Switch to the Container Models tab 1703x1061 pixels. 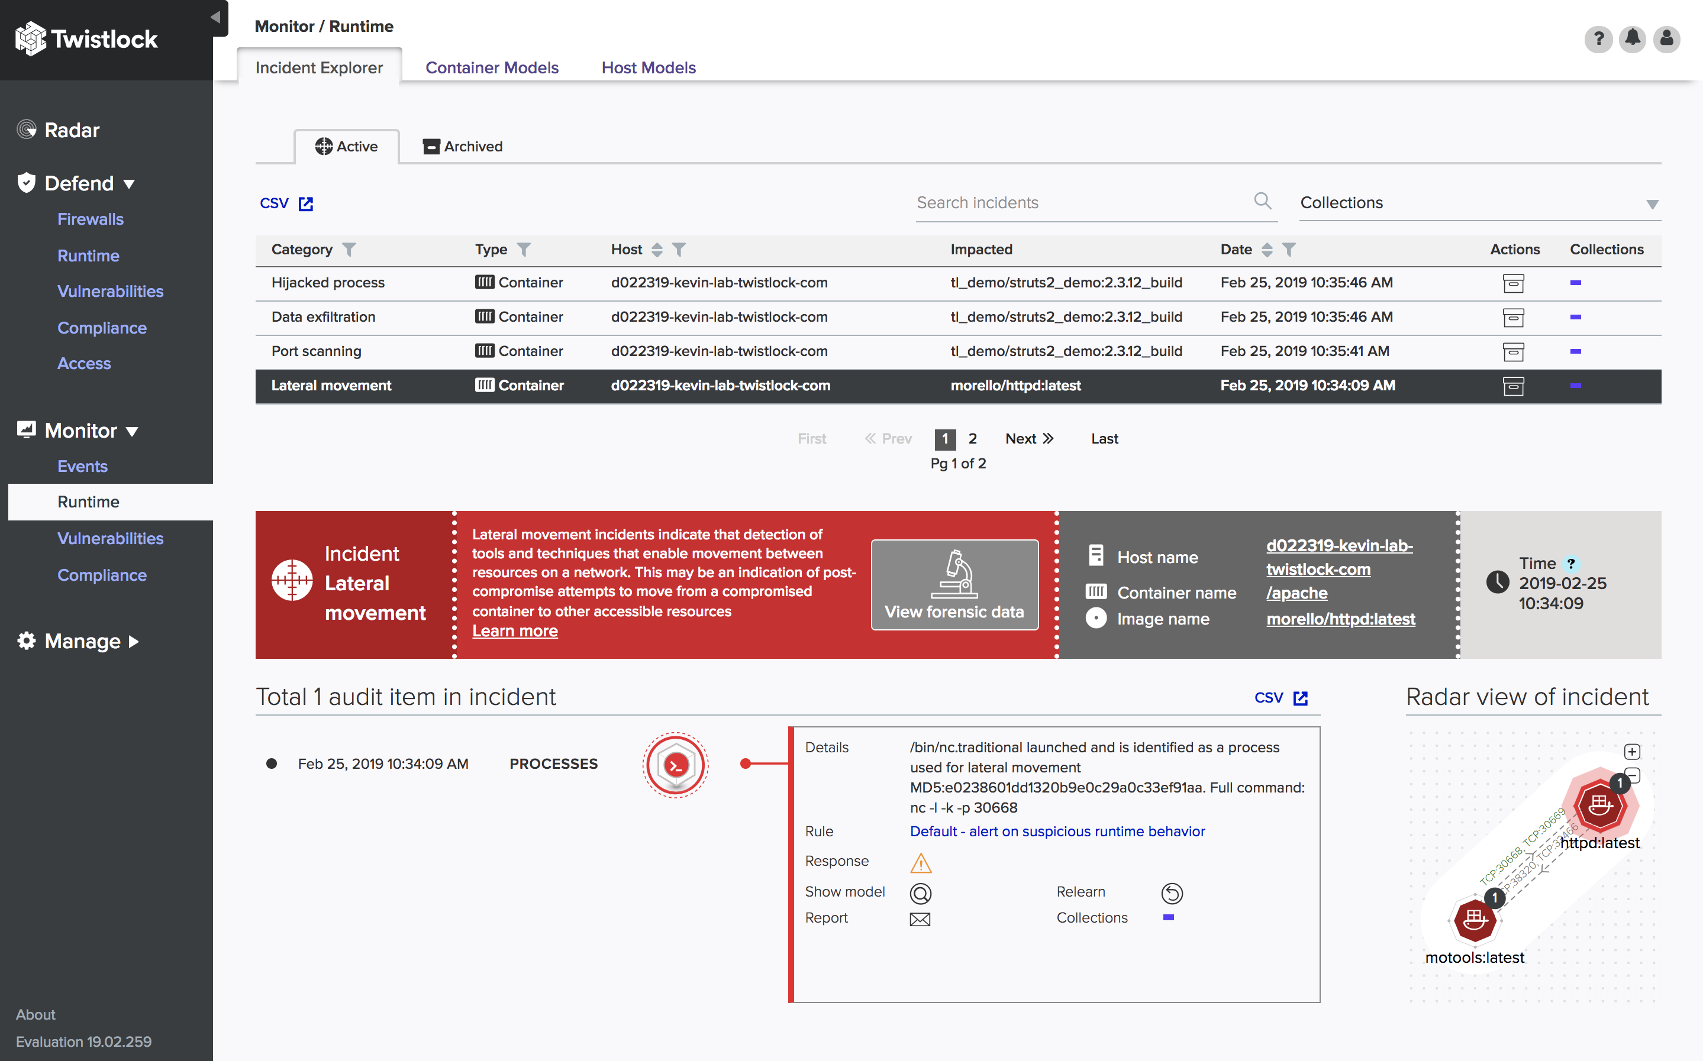[491, 67]
